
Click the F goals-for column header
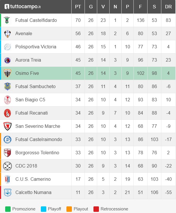click(140, 7)
